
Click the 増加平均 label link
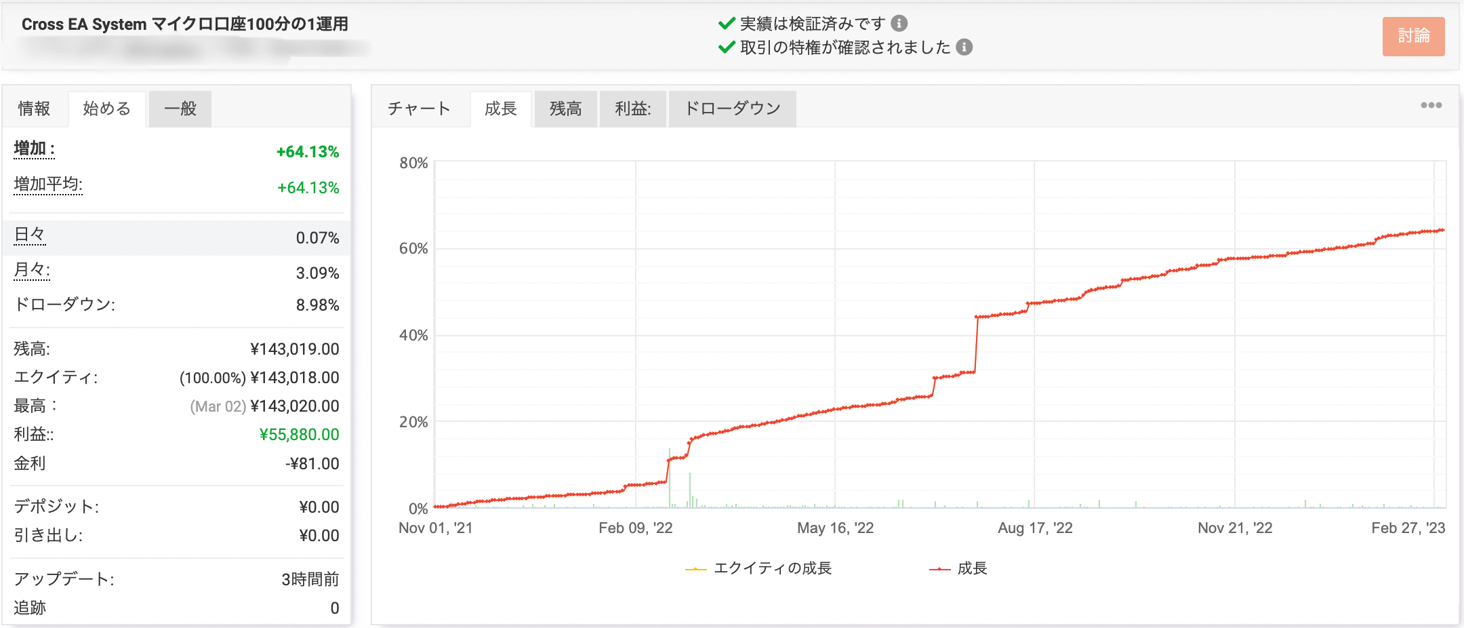pyautogui.click(x=48, y=184)
